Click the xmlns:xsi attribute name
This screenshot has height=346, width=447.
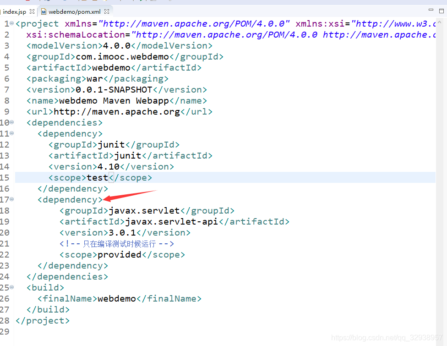click(x=320, y=24)
